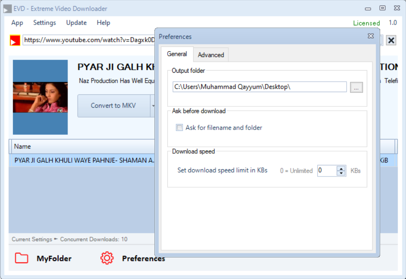Screen dimensions: 406x279
Task: Minimize the EVD window
Action: click(x=368, y=9)
